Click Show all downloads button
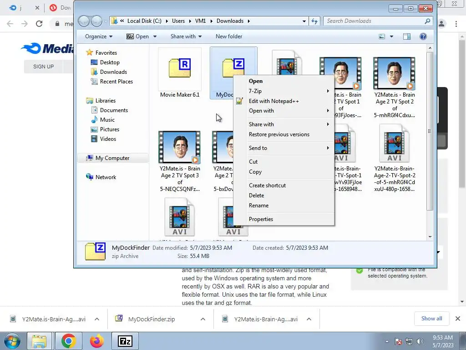Viewport: 466px width, 350px height. pos(431,319)
